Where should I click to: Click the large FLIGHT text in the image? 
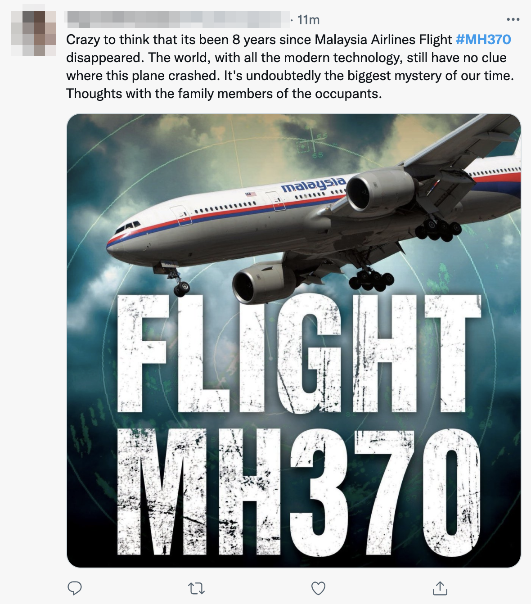pyautogui.click(x=299, y=353)
